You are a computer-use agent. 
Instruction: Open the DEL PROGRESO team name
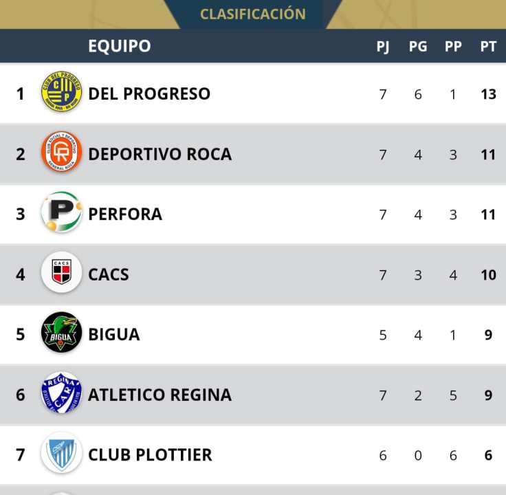[x=149, y=93]
